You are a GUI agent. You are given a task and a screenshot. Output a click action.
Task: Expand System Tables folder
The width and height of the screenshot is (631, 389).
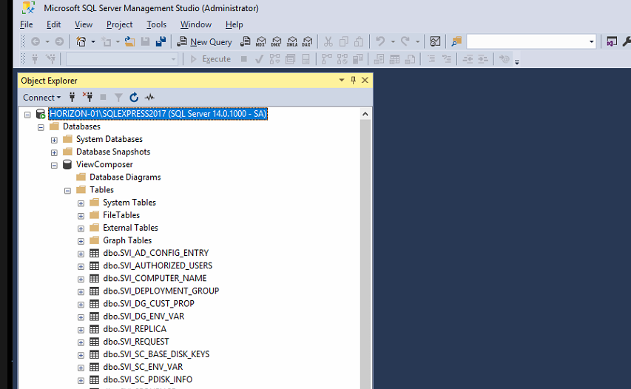coord(81,203)
